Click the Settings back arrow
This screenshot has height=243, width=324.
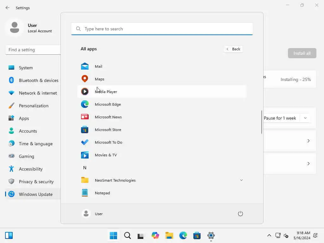[8, 8]
